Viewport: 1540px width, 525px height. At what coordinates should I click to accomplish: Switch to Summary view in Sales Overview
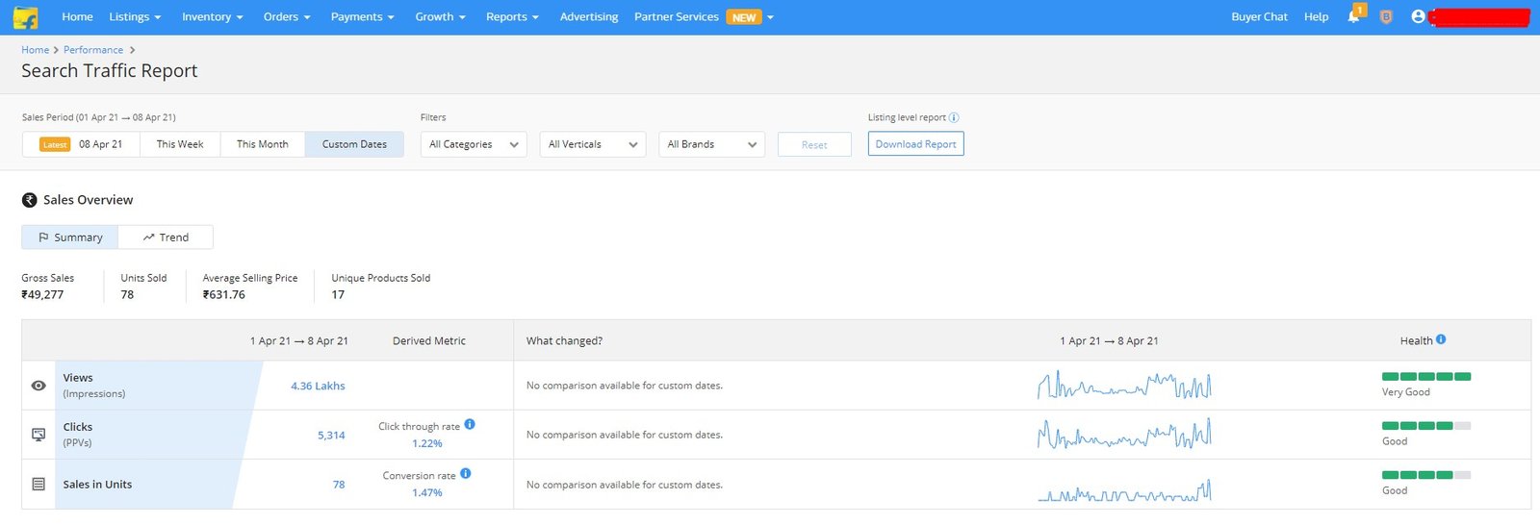pos(70,237)
